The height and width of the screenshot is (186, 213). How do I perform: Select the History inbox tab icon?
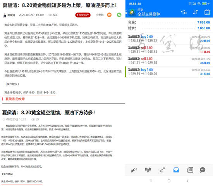tap(176, 170)
